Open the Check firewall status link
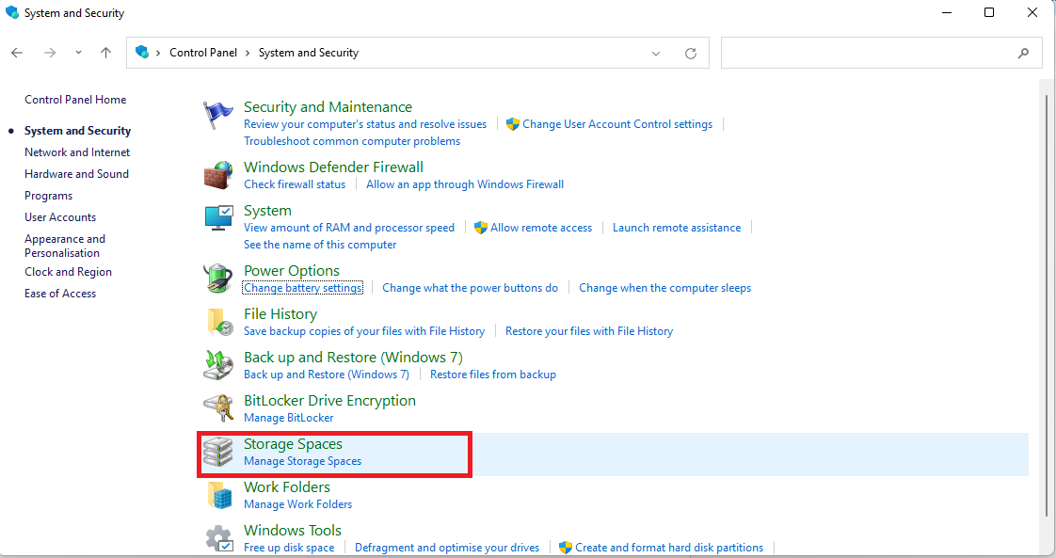The height and width of the screenshot is (558, 1056). click(x=295, y=183)
